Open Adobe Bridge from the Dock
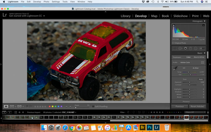Screen dimensions: 211x132 click(142, 127)
